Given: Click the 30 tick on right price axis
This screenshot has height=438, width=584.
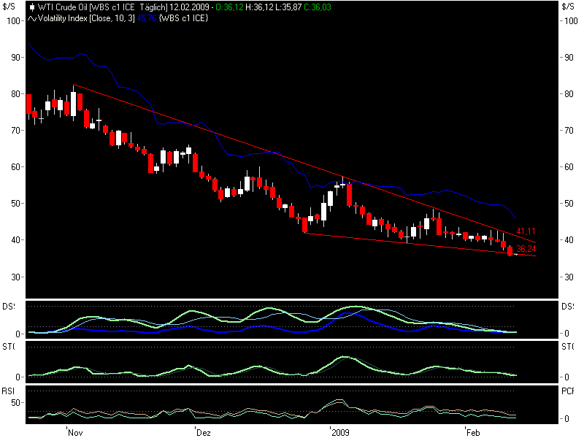Looking at the screenshot, I should [x=569, y=277].
